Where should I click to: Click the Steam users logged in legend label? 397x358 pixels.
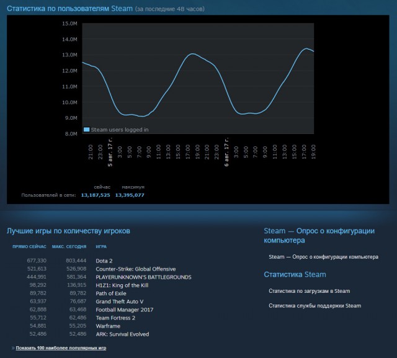(120, 130)
